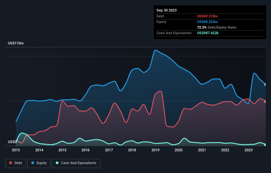Click the US$0 y-axis label
This screenshot has width=271, height=173.
tap(12, 142)
